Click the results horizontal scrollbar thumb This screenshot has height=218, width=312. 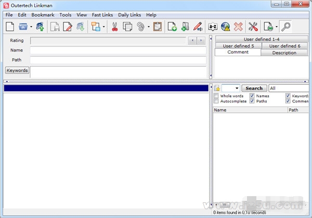(x=225, y=204)
